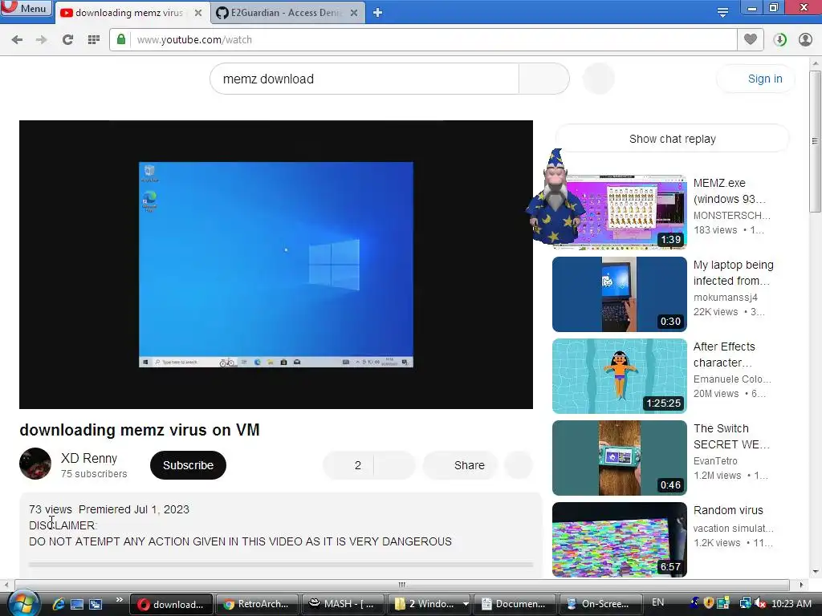
Task: Click the MEMZ.exe (windows 93 video title
Action: tap(730, 191)
